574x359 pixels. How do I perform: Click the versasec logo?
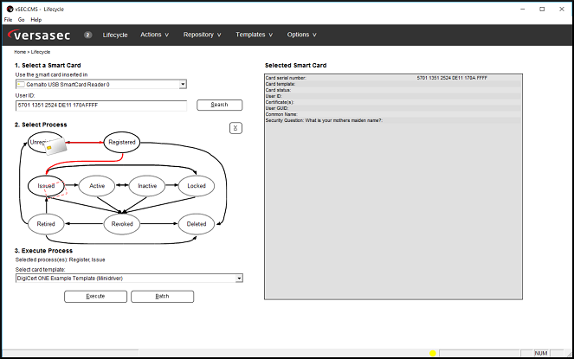point(39,35)
